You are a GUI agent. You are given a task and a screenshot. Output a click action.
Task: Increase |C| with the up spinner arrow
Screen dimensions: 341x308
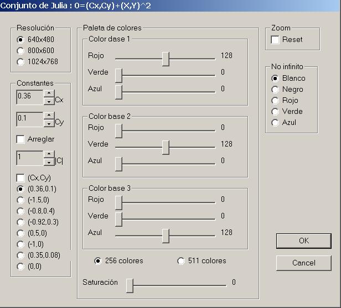tap(49, 154)
